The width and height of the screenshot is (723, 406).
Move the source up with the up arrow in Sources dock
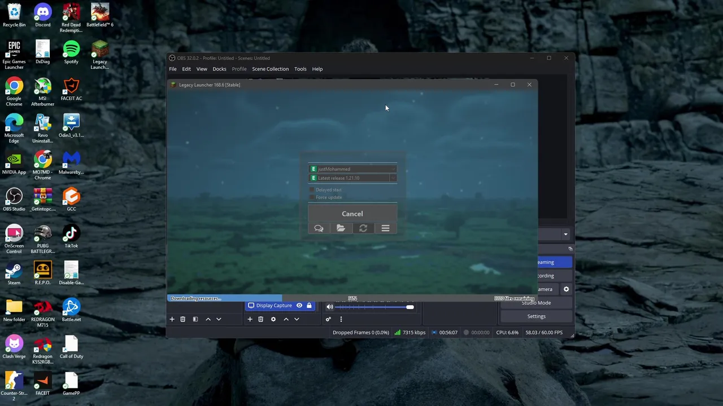point(286,319)
